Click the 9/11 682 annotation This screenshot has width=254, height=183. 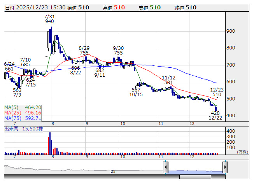pyautogui.click(x=100, y=73)
